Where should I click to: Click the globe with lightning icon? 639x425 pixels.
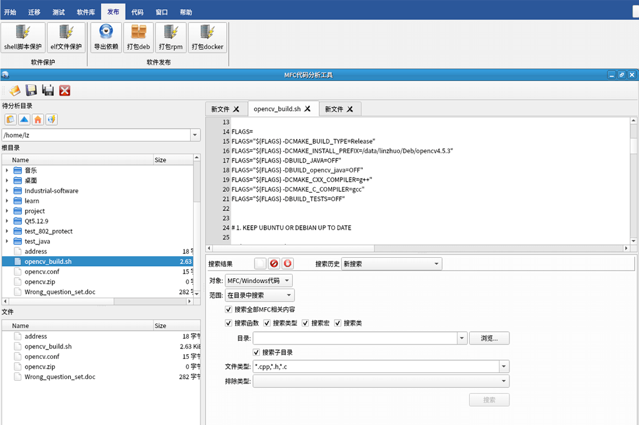coord(52,119)
